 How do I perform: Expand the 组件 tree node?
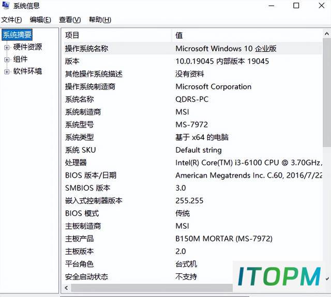pos(7,60)
